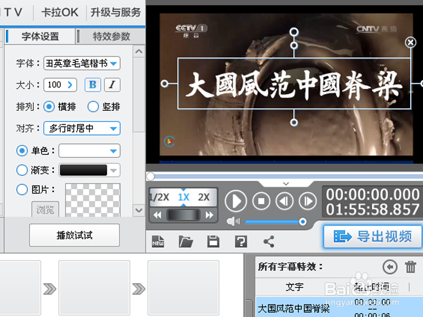Step back one frame button

(x=284, y=201)
